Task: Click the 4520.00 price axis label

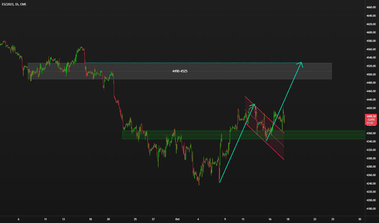Action: coord(371,66)
